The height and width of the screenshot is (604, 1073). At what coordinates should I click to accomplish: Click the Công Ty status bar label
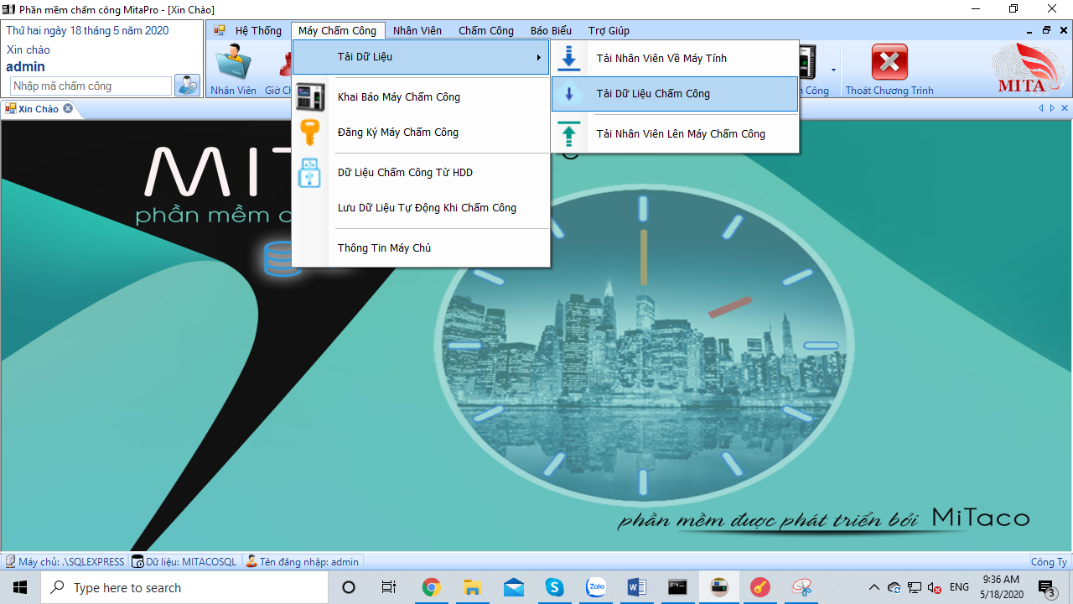pos(1049,561)
